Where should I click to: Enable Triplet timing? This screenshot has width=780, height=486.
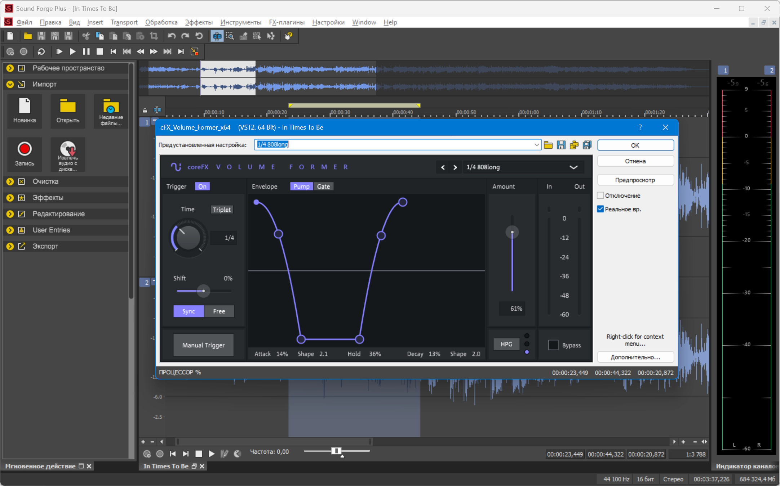point(222,210)
